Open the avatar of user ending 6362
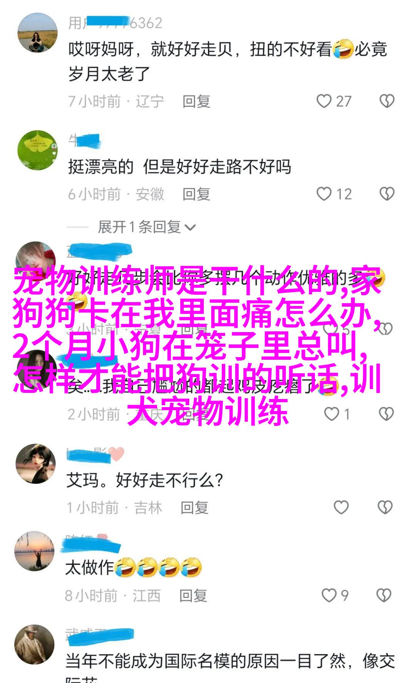Viewport: 416px width, 683px height. (x=37, y=33)
